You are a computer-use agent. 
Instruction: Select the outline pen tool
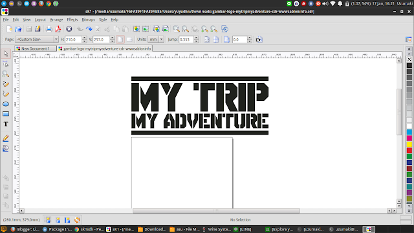pos(6,138)
